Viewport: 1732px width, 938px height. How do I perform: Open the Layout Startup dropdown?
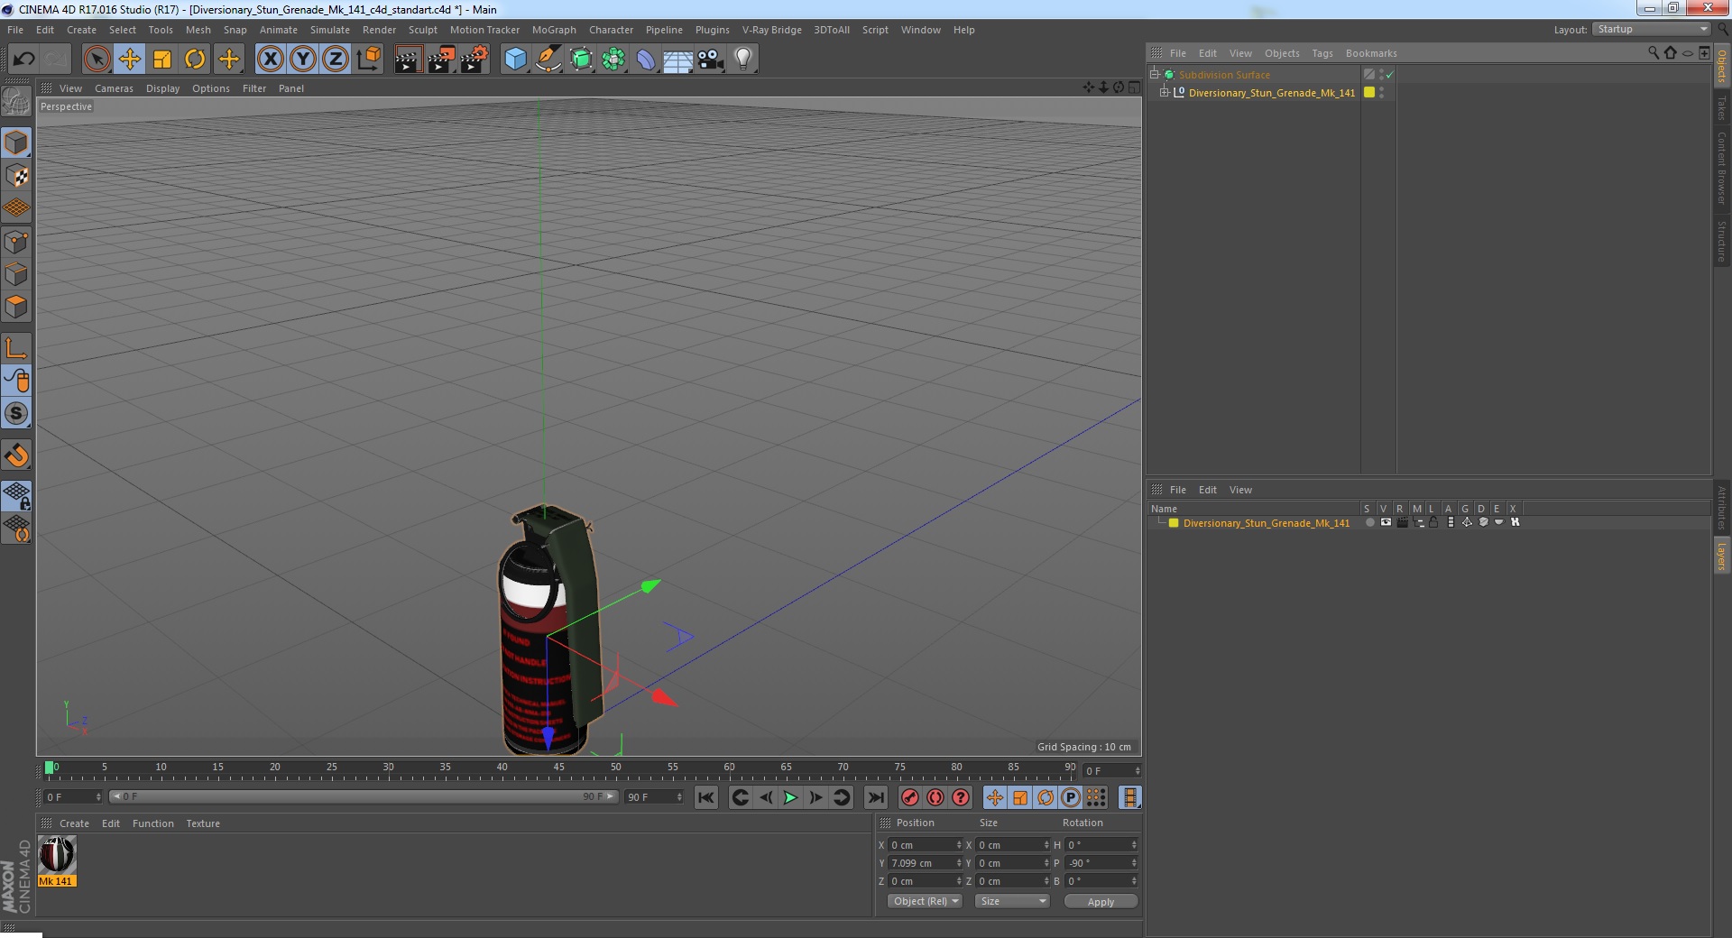click(1652, 30)
